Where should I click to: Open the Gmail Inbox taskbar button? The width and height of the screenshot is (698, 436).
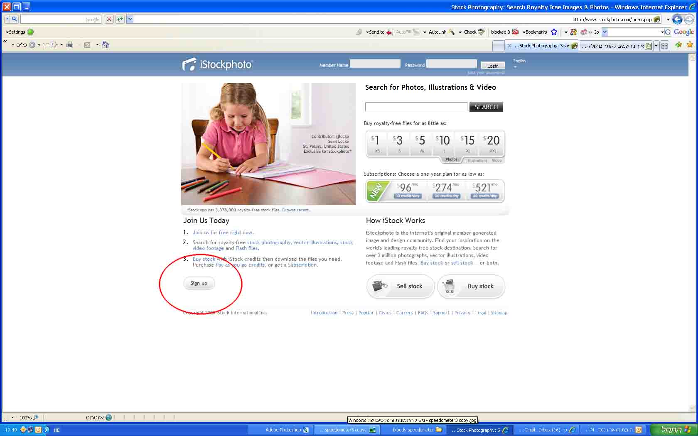pyautogui.click(x=546, y=430)
